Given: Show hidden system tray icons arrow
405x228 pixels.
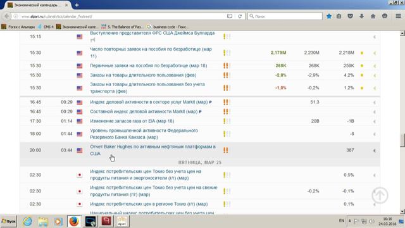Looking at the screenshot, I should 350,221.
